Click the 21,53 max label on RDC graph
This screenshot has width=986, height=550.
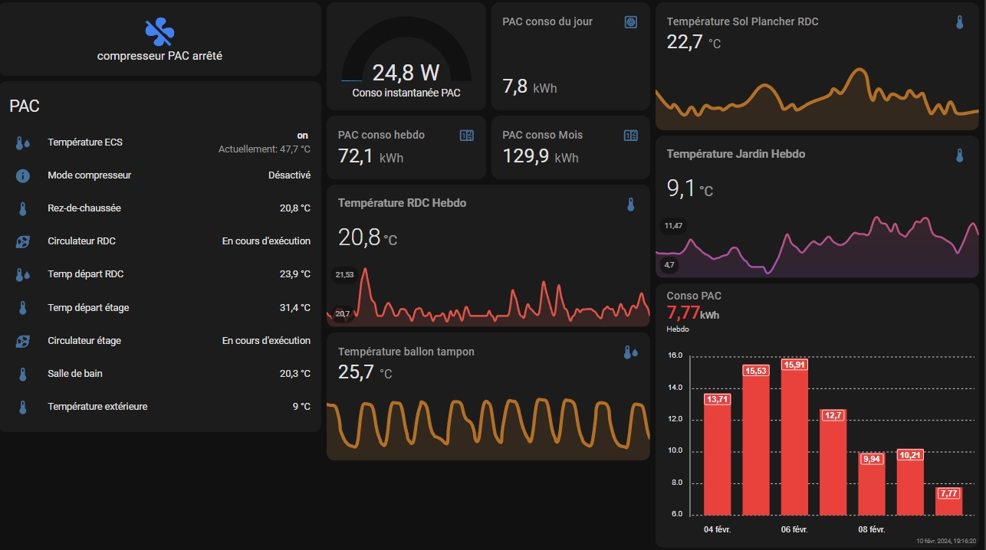pos(343,275)
